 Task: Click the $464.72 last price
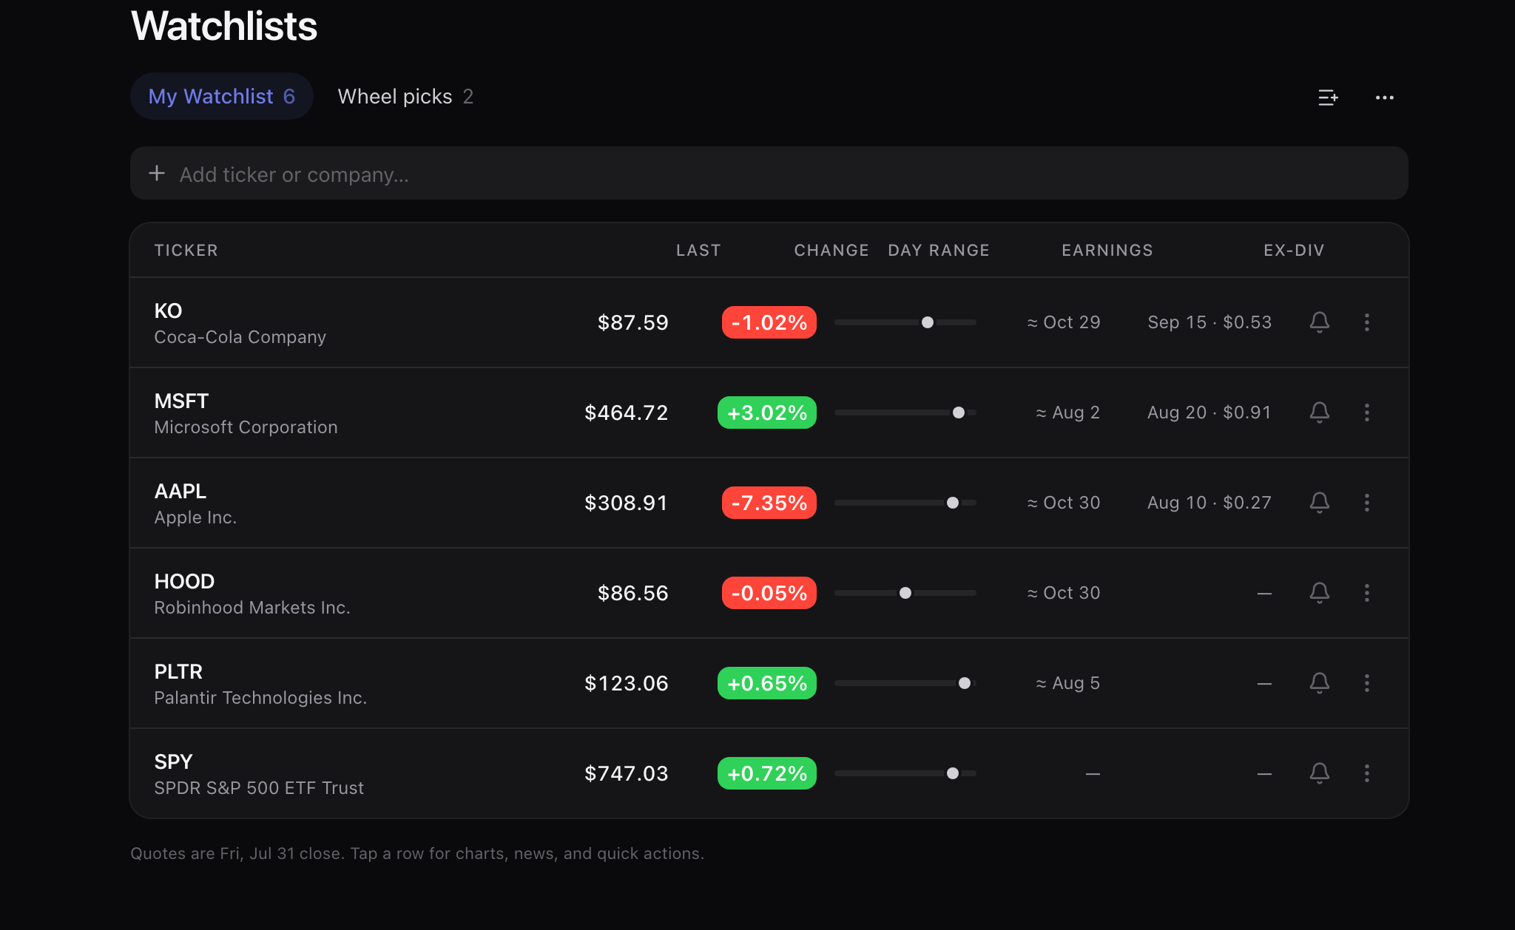[626, 413]
